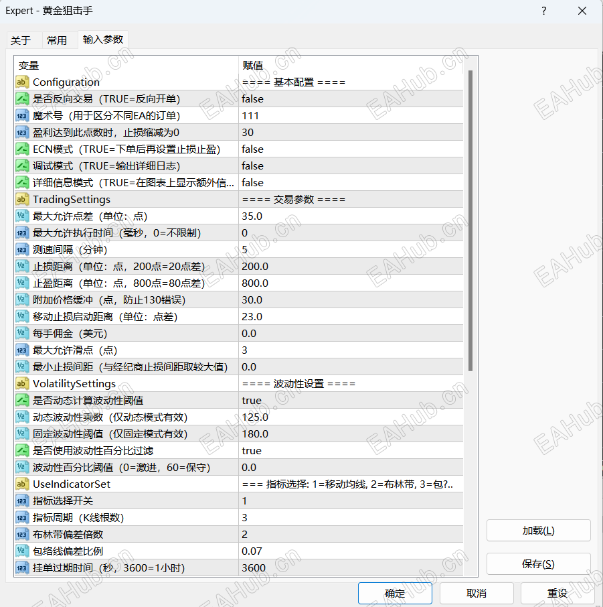Image resolution: width=603 pixels, height=607 pixels.
Task: Select the 魔术号 numeric parameter icon
Action: 22,115
